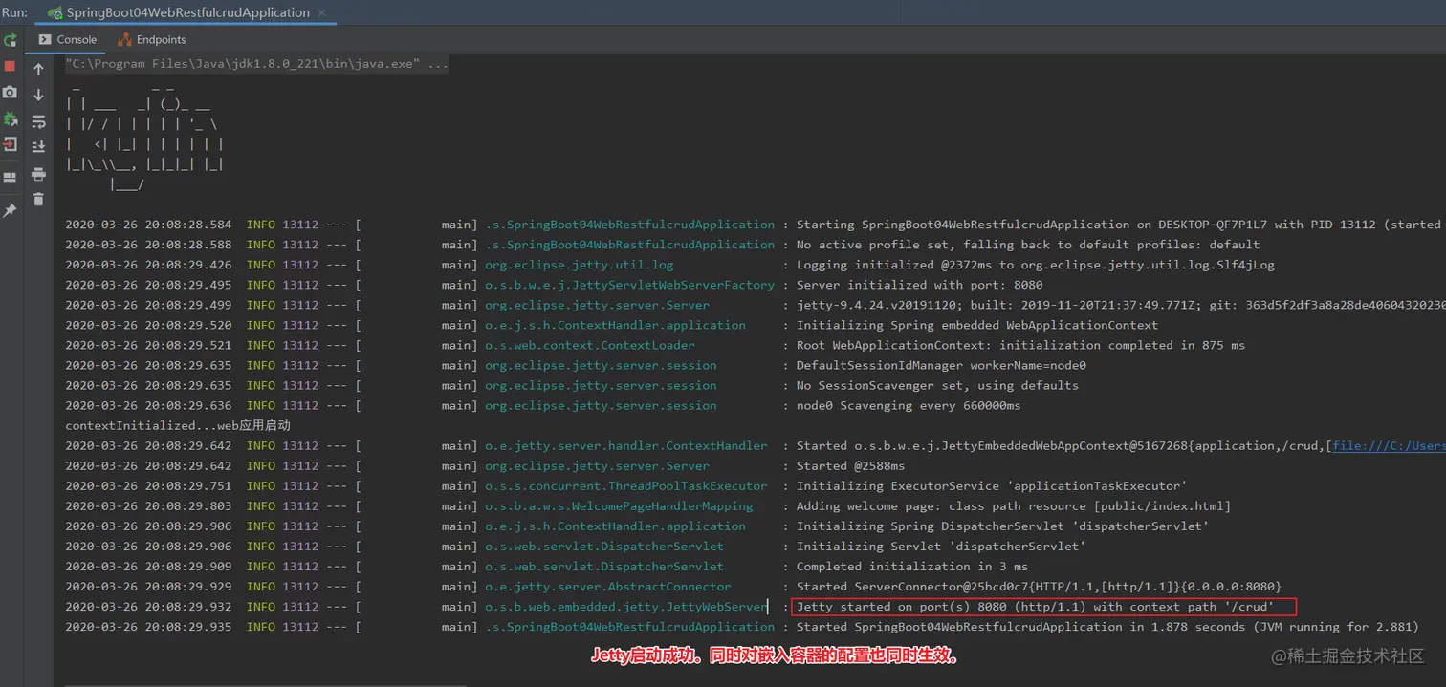Click timestamp 2020-03-26 20:08:28.584
Screen dimensions: 1446x687
click(x=148, y=225)
